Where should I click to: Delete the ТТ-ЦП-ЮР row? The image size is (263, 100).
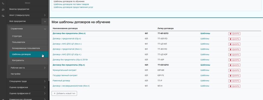coord(234,55)
